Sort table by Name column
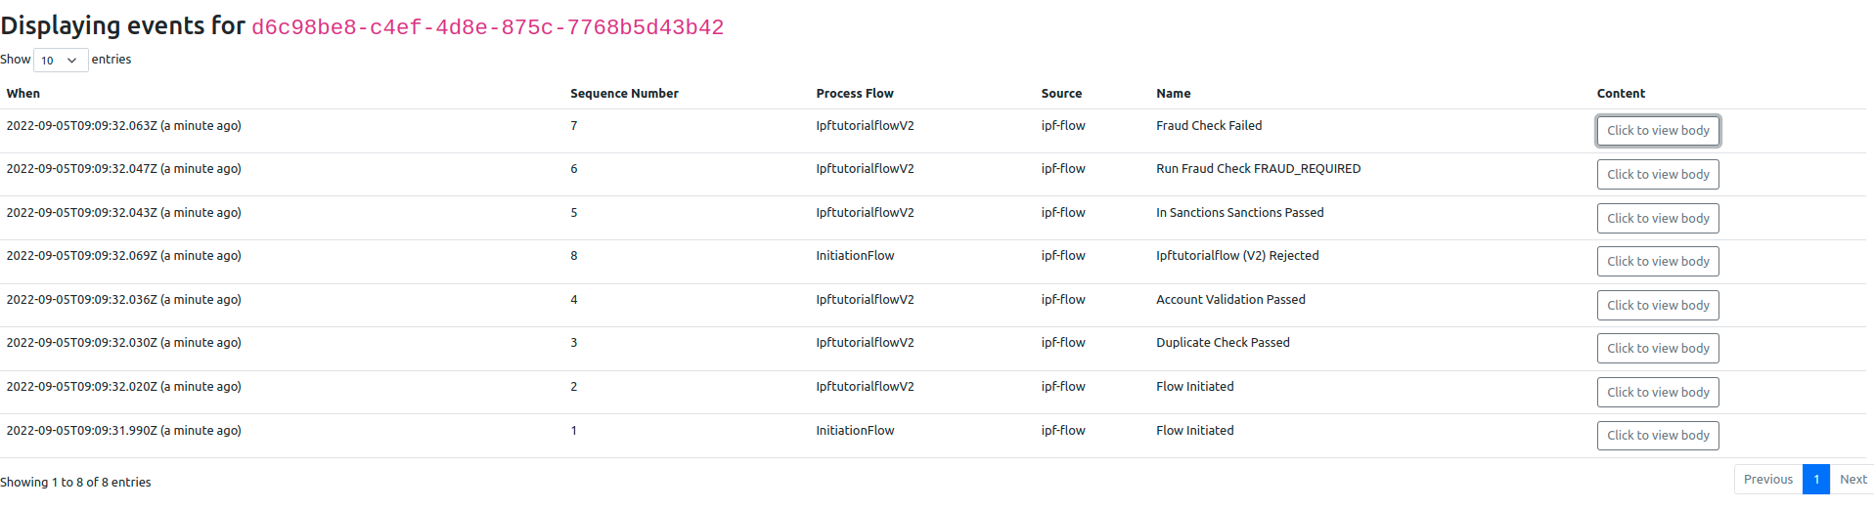The image size is (1874, 510). click(1173, 94)
